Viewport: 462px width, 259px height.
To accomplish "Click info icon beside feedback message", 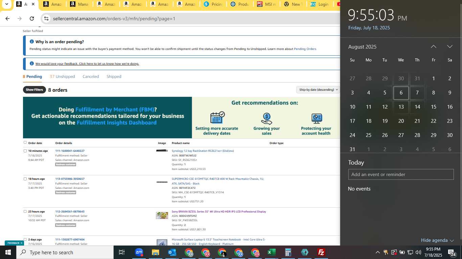I will [x=32, y=63].
